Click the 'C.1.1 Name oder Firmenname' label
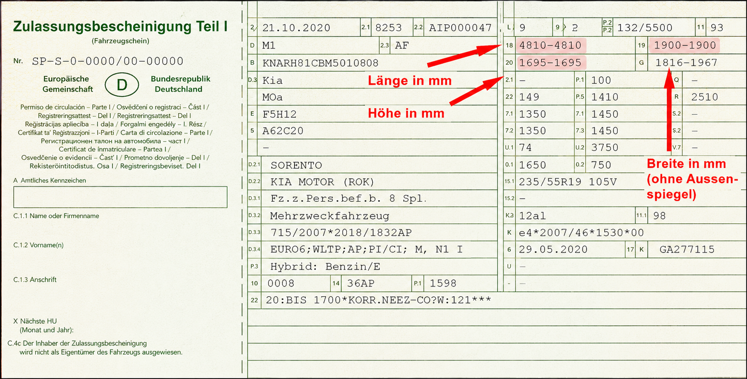 coord(56,216)
